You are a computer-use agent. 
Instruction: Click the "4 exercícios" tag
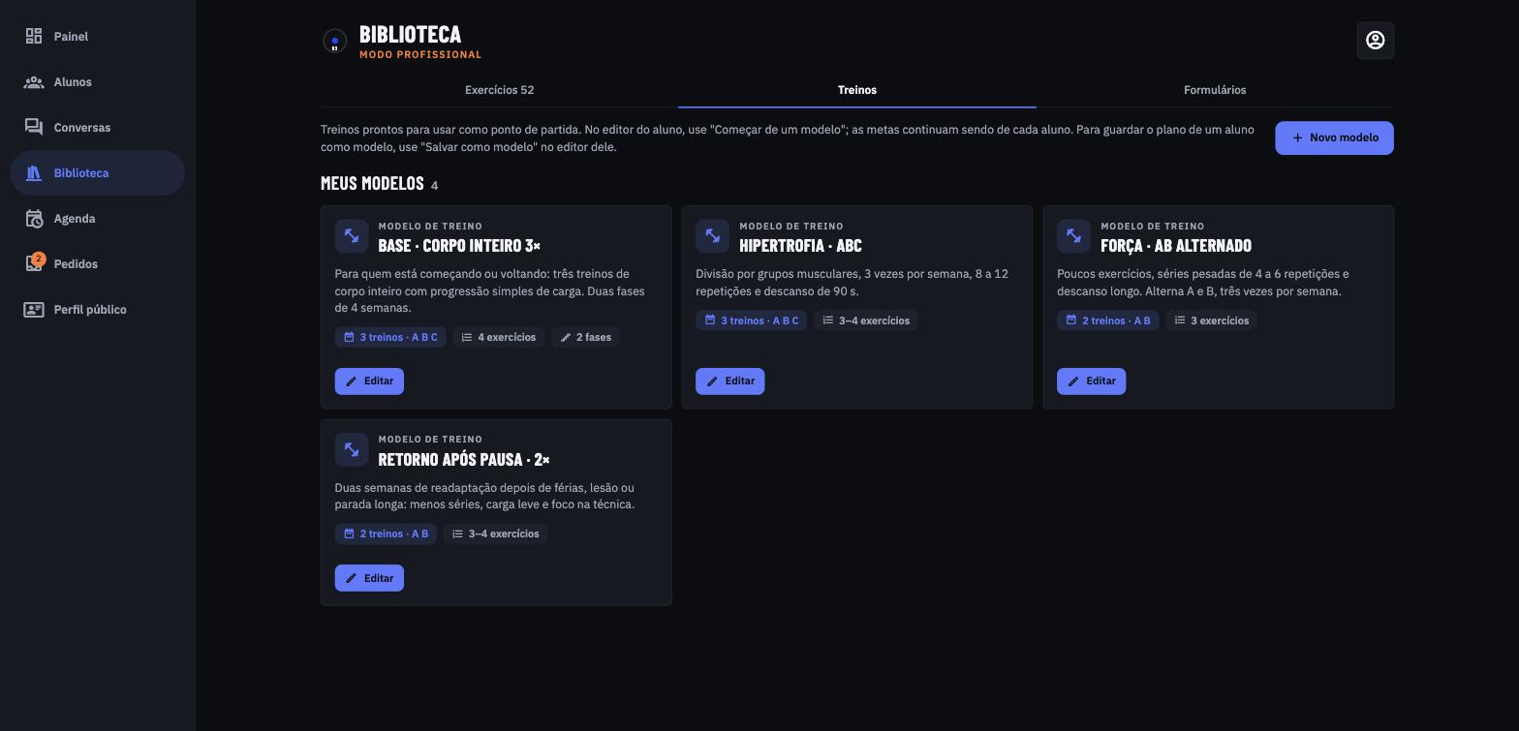click(499, 337)
